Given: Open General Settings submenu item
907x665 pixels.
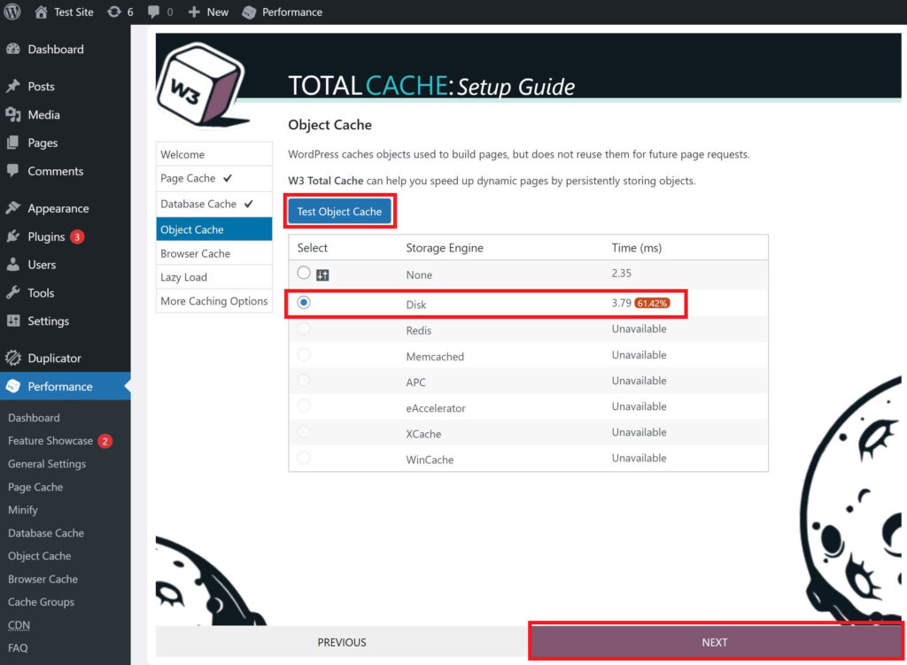Looking at the screenshot, I should click(x=47, y=464).
